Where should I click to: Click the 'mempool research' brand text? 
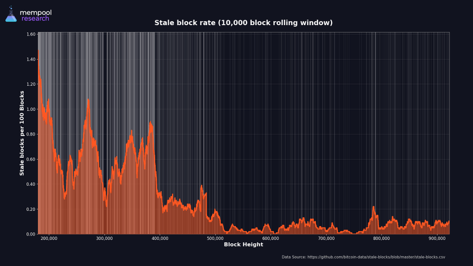(35, 15)
